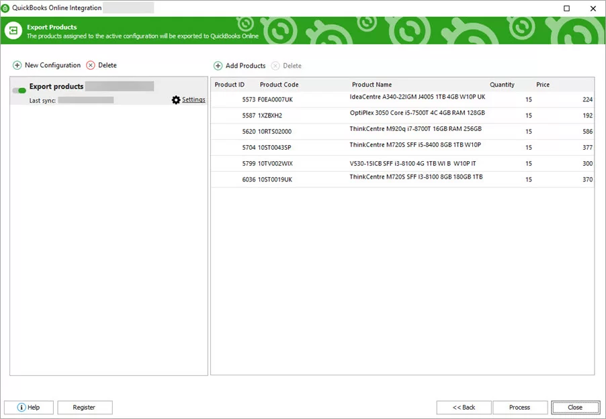The image size is (606, 419).
Task: Sort by Quantity column header
Action: coord(502,85)
